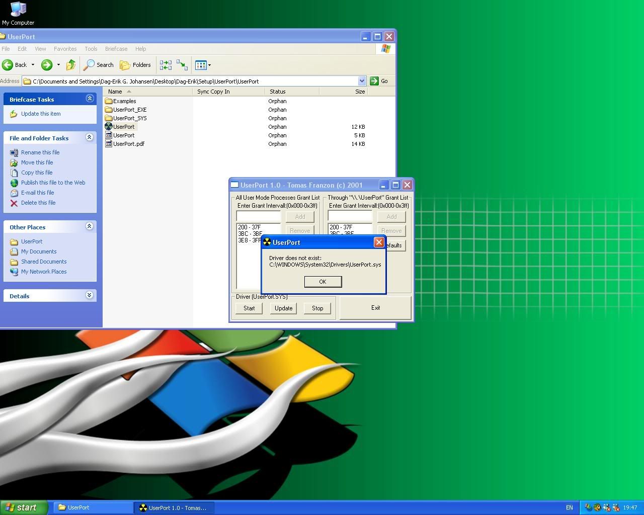
Task: Collapse the Other Places panel
Action: pyautogui.click(x=90, y=226)
